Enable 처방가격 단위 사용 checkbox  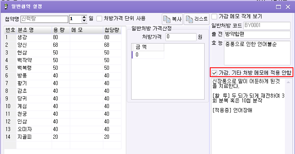99,19
